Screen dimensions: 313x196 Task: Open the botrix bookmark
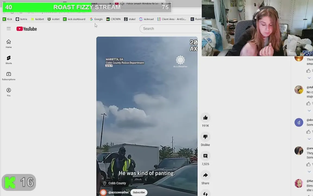[x=21, y=19]
